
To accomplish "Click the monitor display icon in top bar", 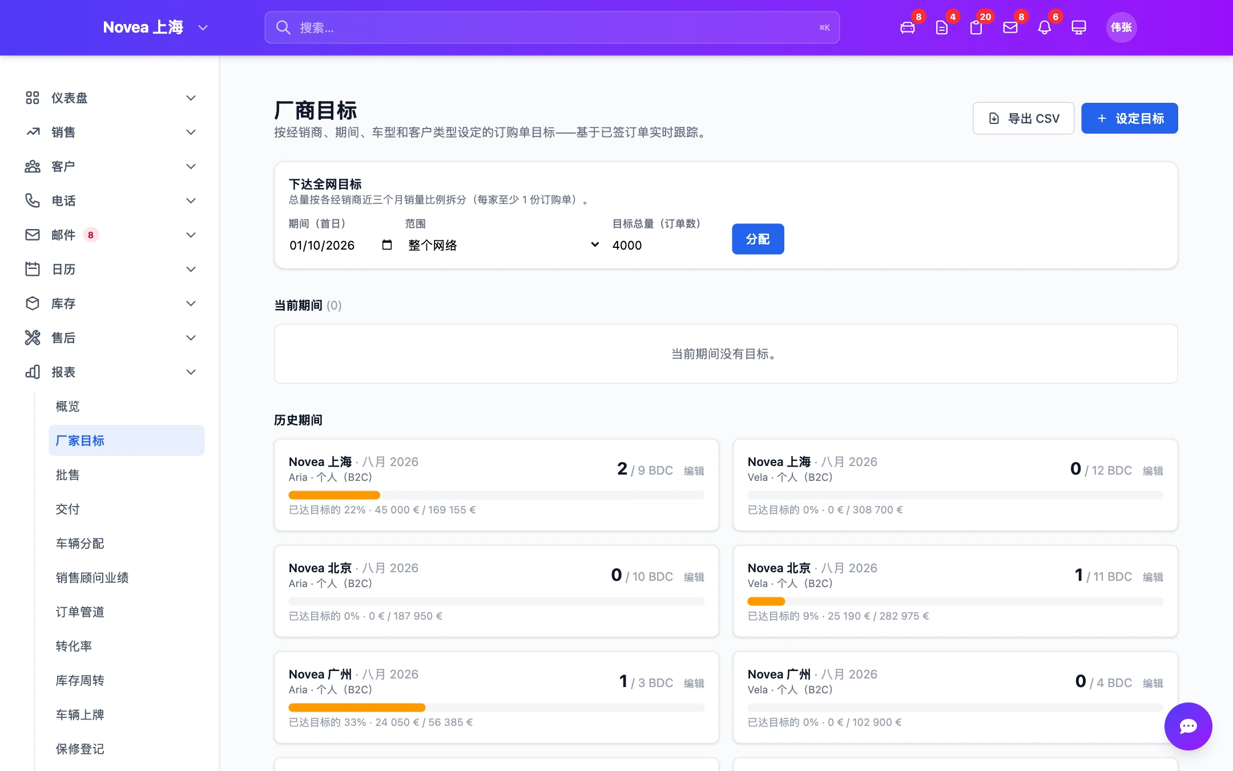I will [x=1078, y=27].
